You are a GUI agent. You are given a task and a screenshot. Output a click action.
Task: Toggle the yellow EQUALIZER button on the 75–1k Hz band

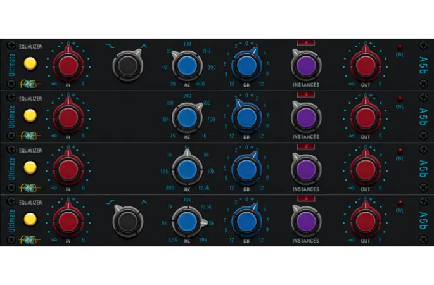(x=29, y=115)
